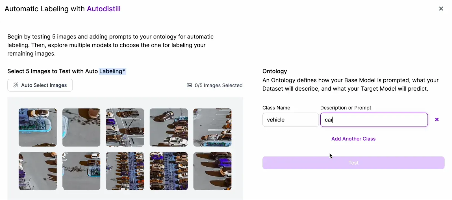Select the shadowy lot thumbnail in the bottom row
Viewport: 452px width, 200px height.
point(81,171)
